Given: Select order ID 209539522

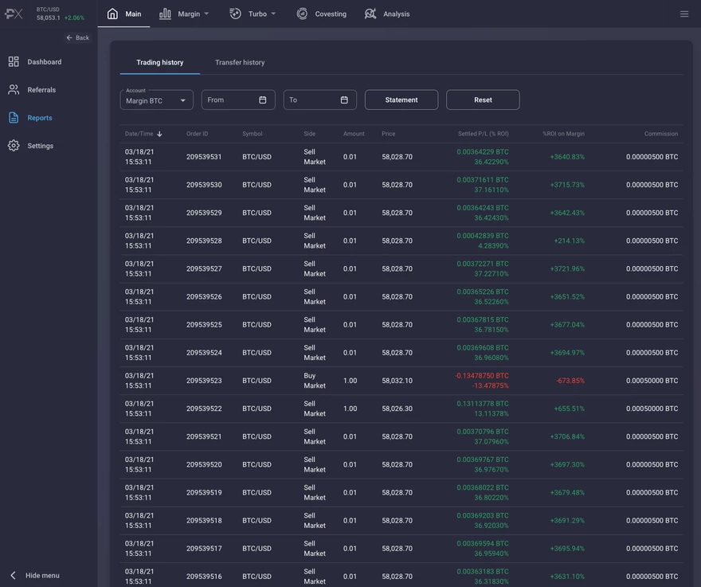Looking at the screenshot, I should pos(204,409).
